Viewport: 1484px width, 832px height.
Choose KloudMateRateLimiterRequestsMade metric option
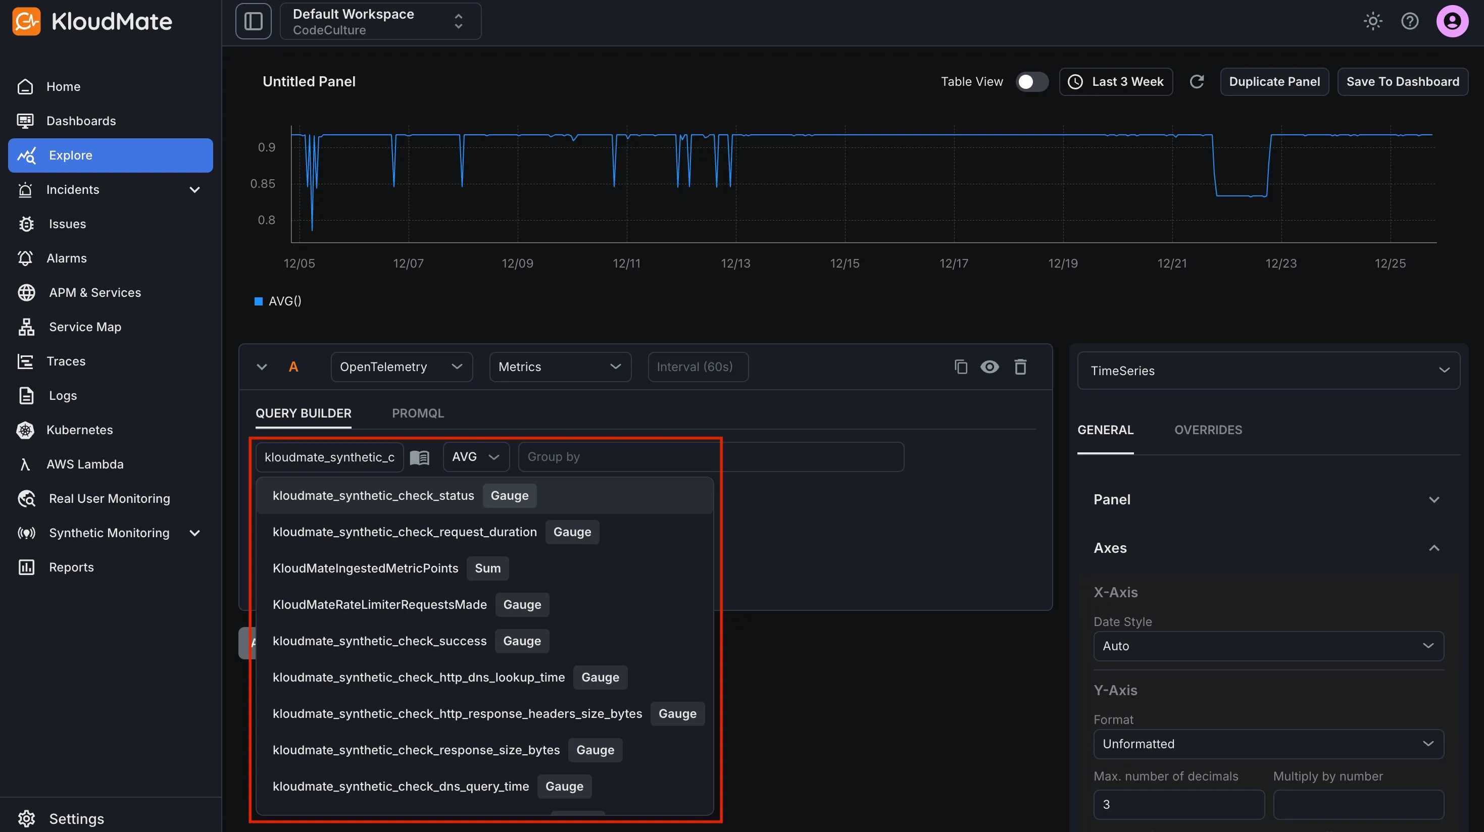484,605
